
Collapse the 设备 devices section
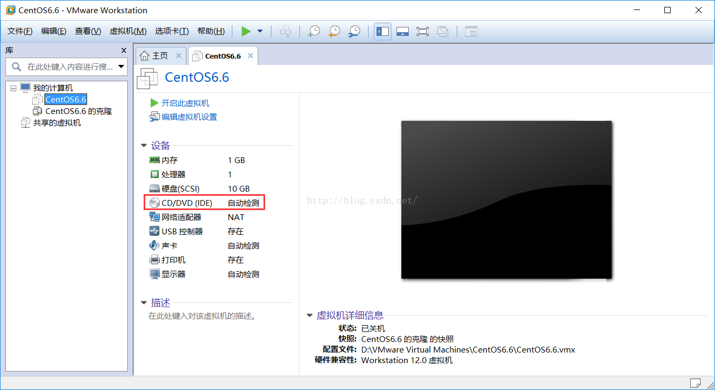tap(144, 145)
